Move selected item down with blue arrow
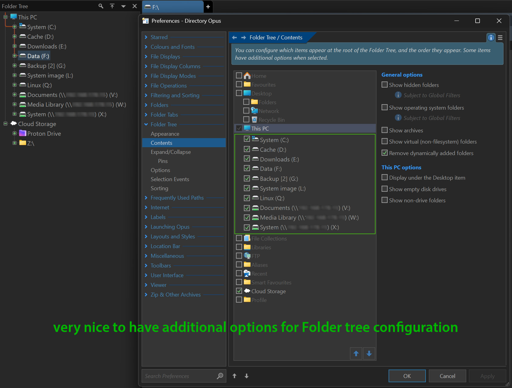 (x=369, y=353)
